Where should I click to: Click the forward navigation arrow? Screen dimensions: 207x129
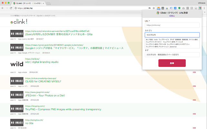pyautogui.click(x=7, y=8)
